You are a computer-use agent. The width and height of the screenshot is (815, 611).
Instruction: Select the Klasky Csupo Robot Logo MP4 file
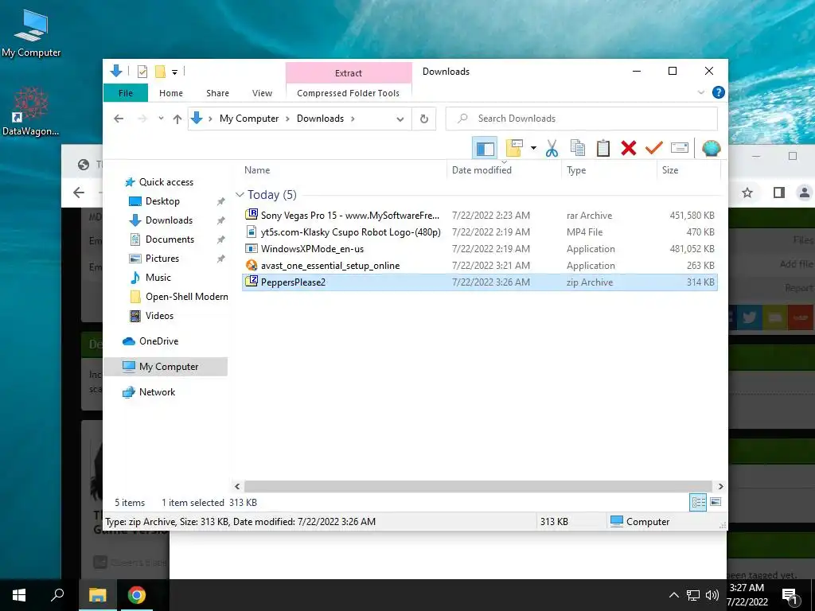(x=479, y=232)
